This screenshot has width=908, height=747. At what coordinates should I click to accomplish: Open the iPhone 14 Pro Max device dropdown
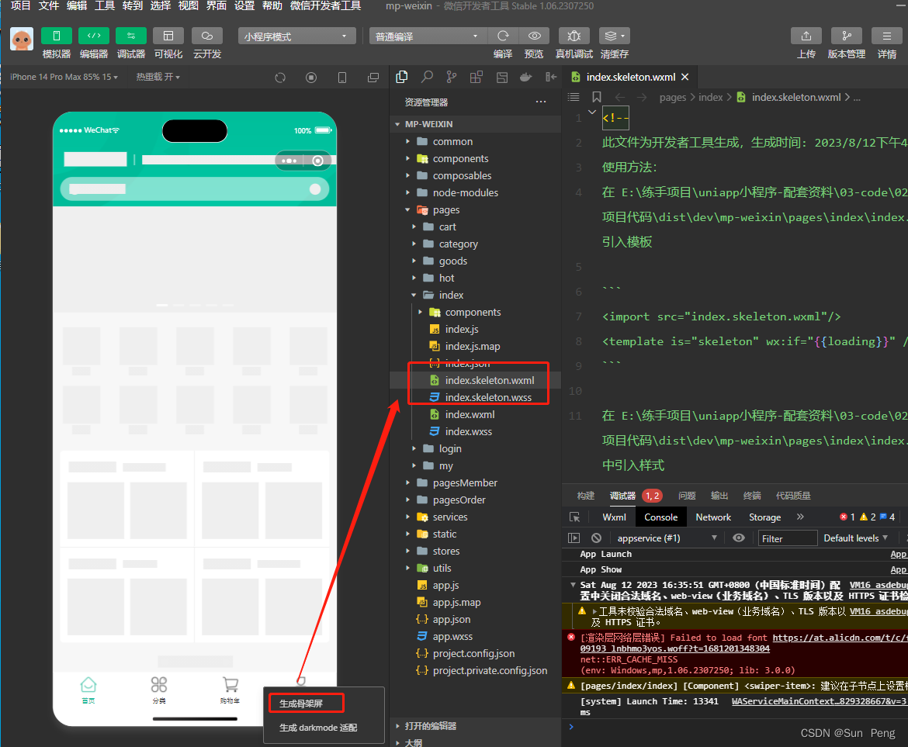(64, 77)
